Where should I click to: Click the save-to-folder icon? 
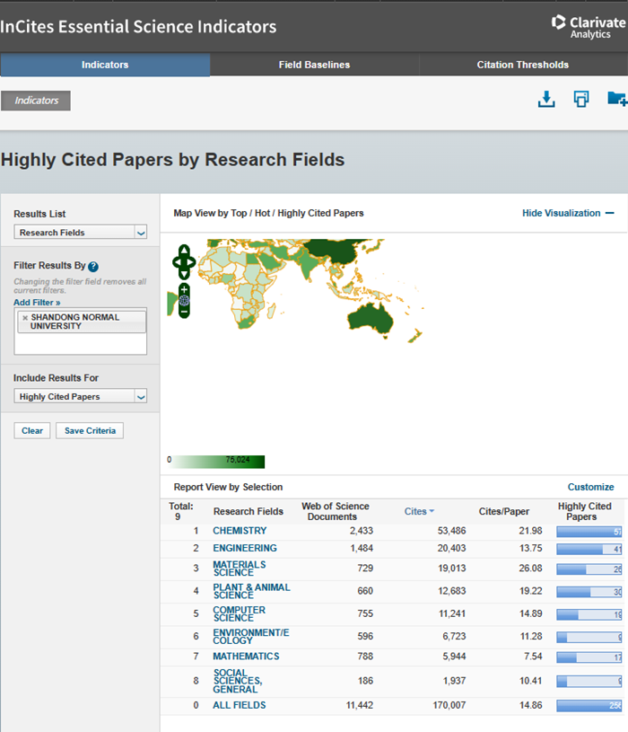click(x=616, y=100)
